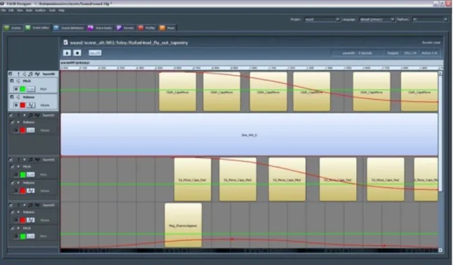This screenshot has width=453, height=265.
Task: Click the music notes icon on layer00
Action: click(x=30, y=74)
